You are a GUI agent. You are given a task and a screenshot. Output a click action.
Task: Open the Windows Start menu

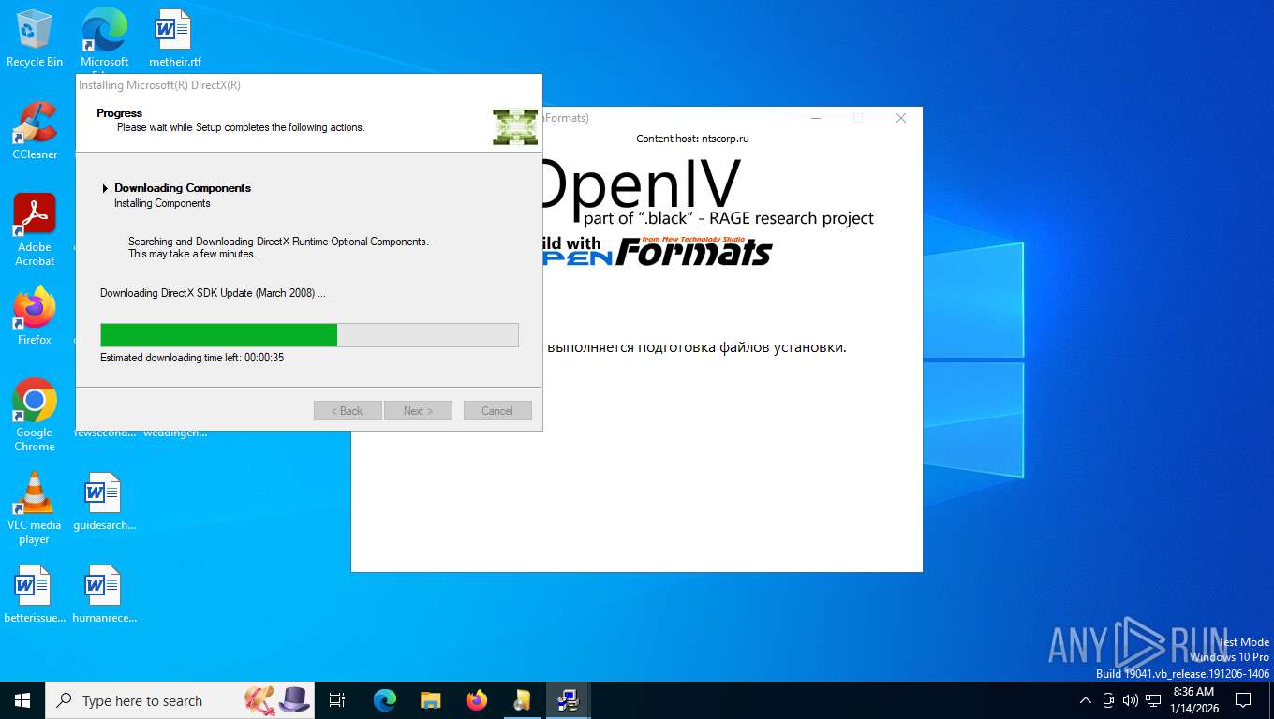(x=22, y=700)
